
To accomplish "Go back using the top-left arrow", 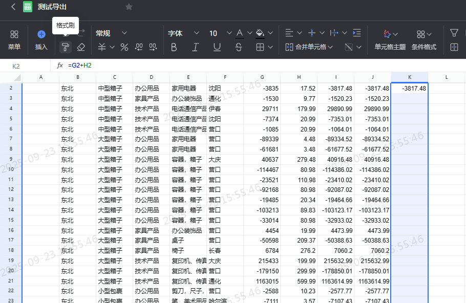I will (x=13, y=7).
